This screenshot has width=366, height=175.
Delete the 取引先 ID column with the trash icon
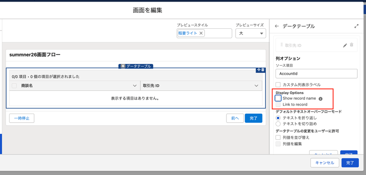point(352,45)
